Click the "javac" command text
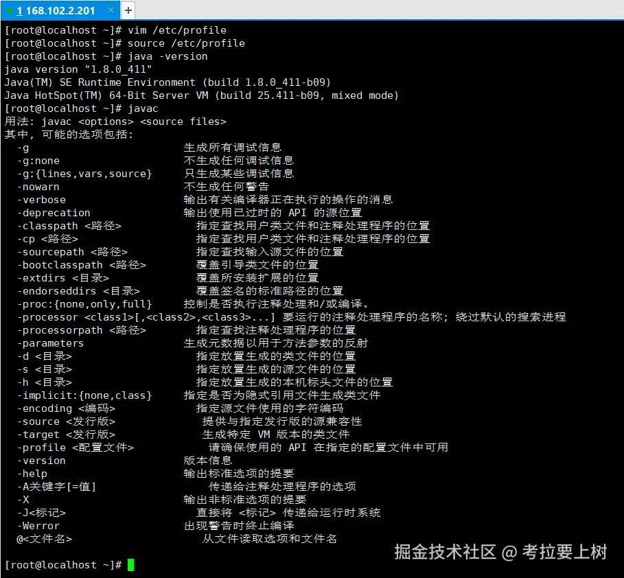 point(143,108)
